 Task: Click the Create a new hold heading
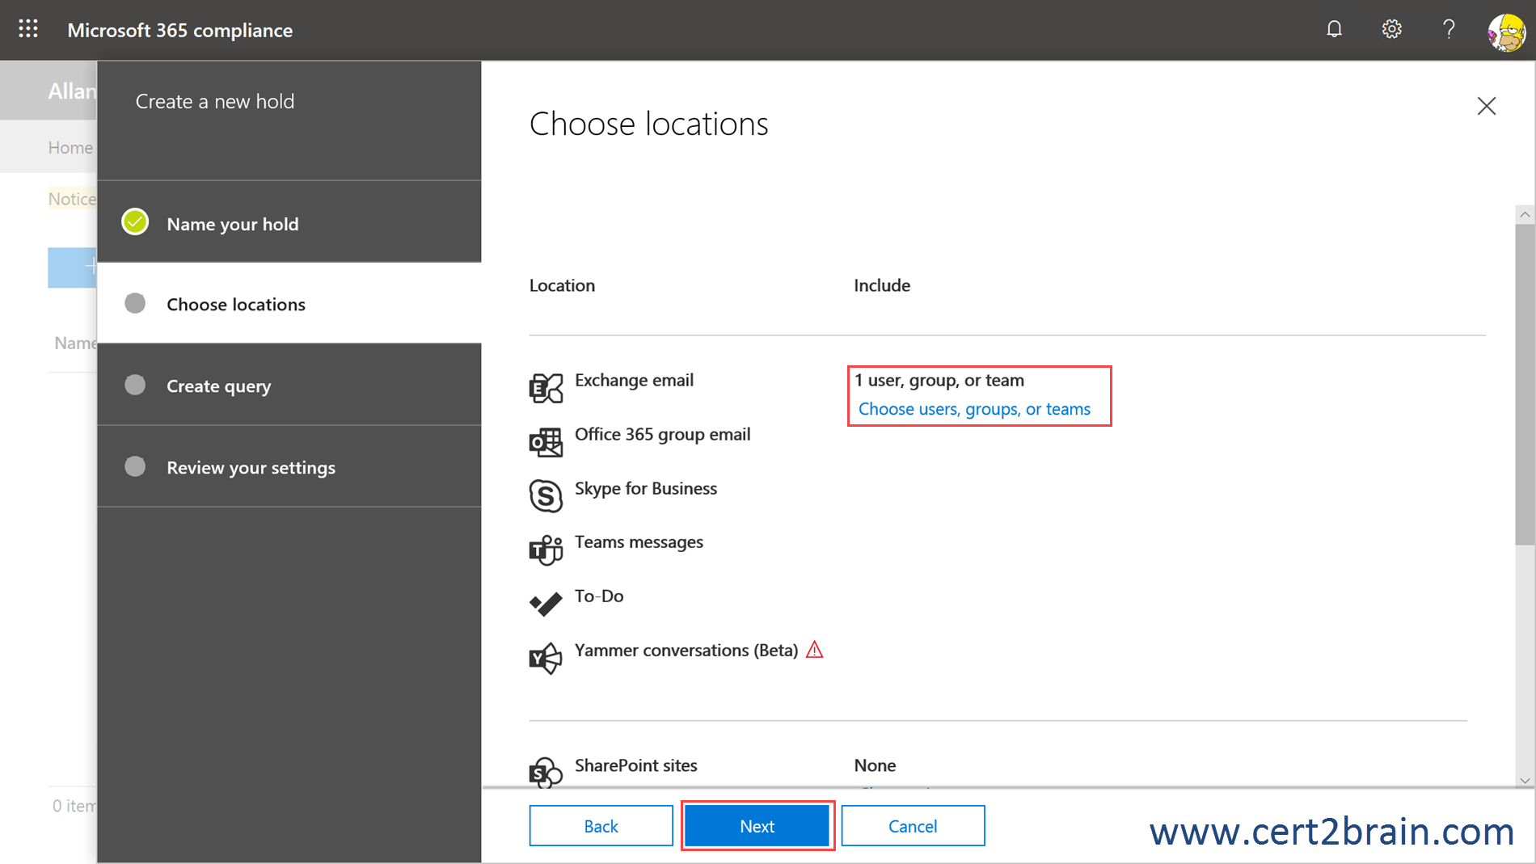coord(215,101)
